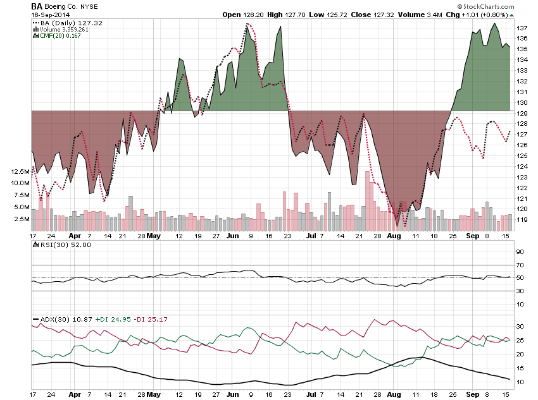Viewport: 538px width, 400px height.
Task: Click the 5.0M volume scale label
Action: pos(22,207)
